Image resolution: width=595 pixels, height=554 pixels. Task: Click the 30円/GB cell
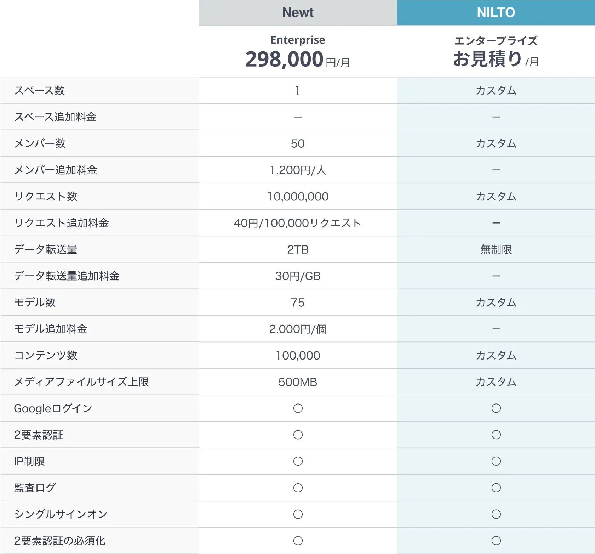point(298,276)
